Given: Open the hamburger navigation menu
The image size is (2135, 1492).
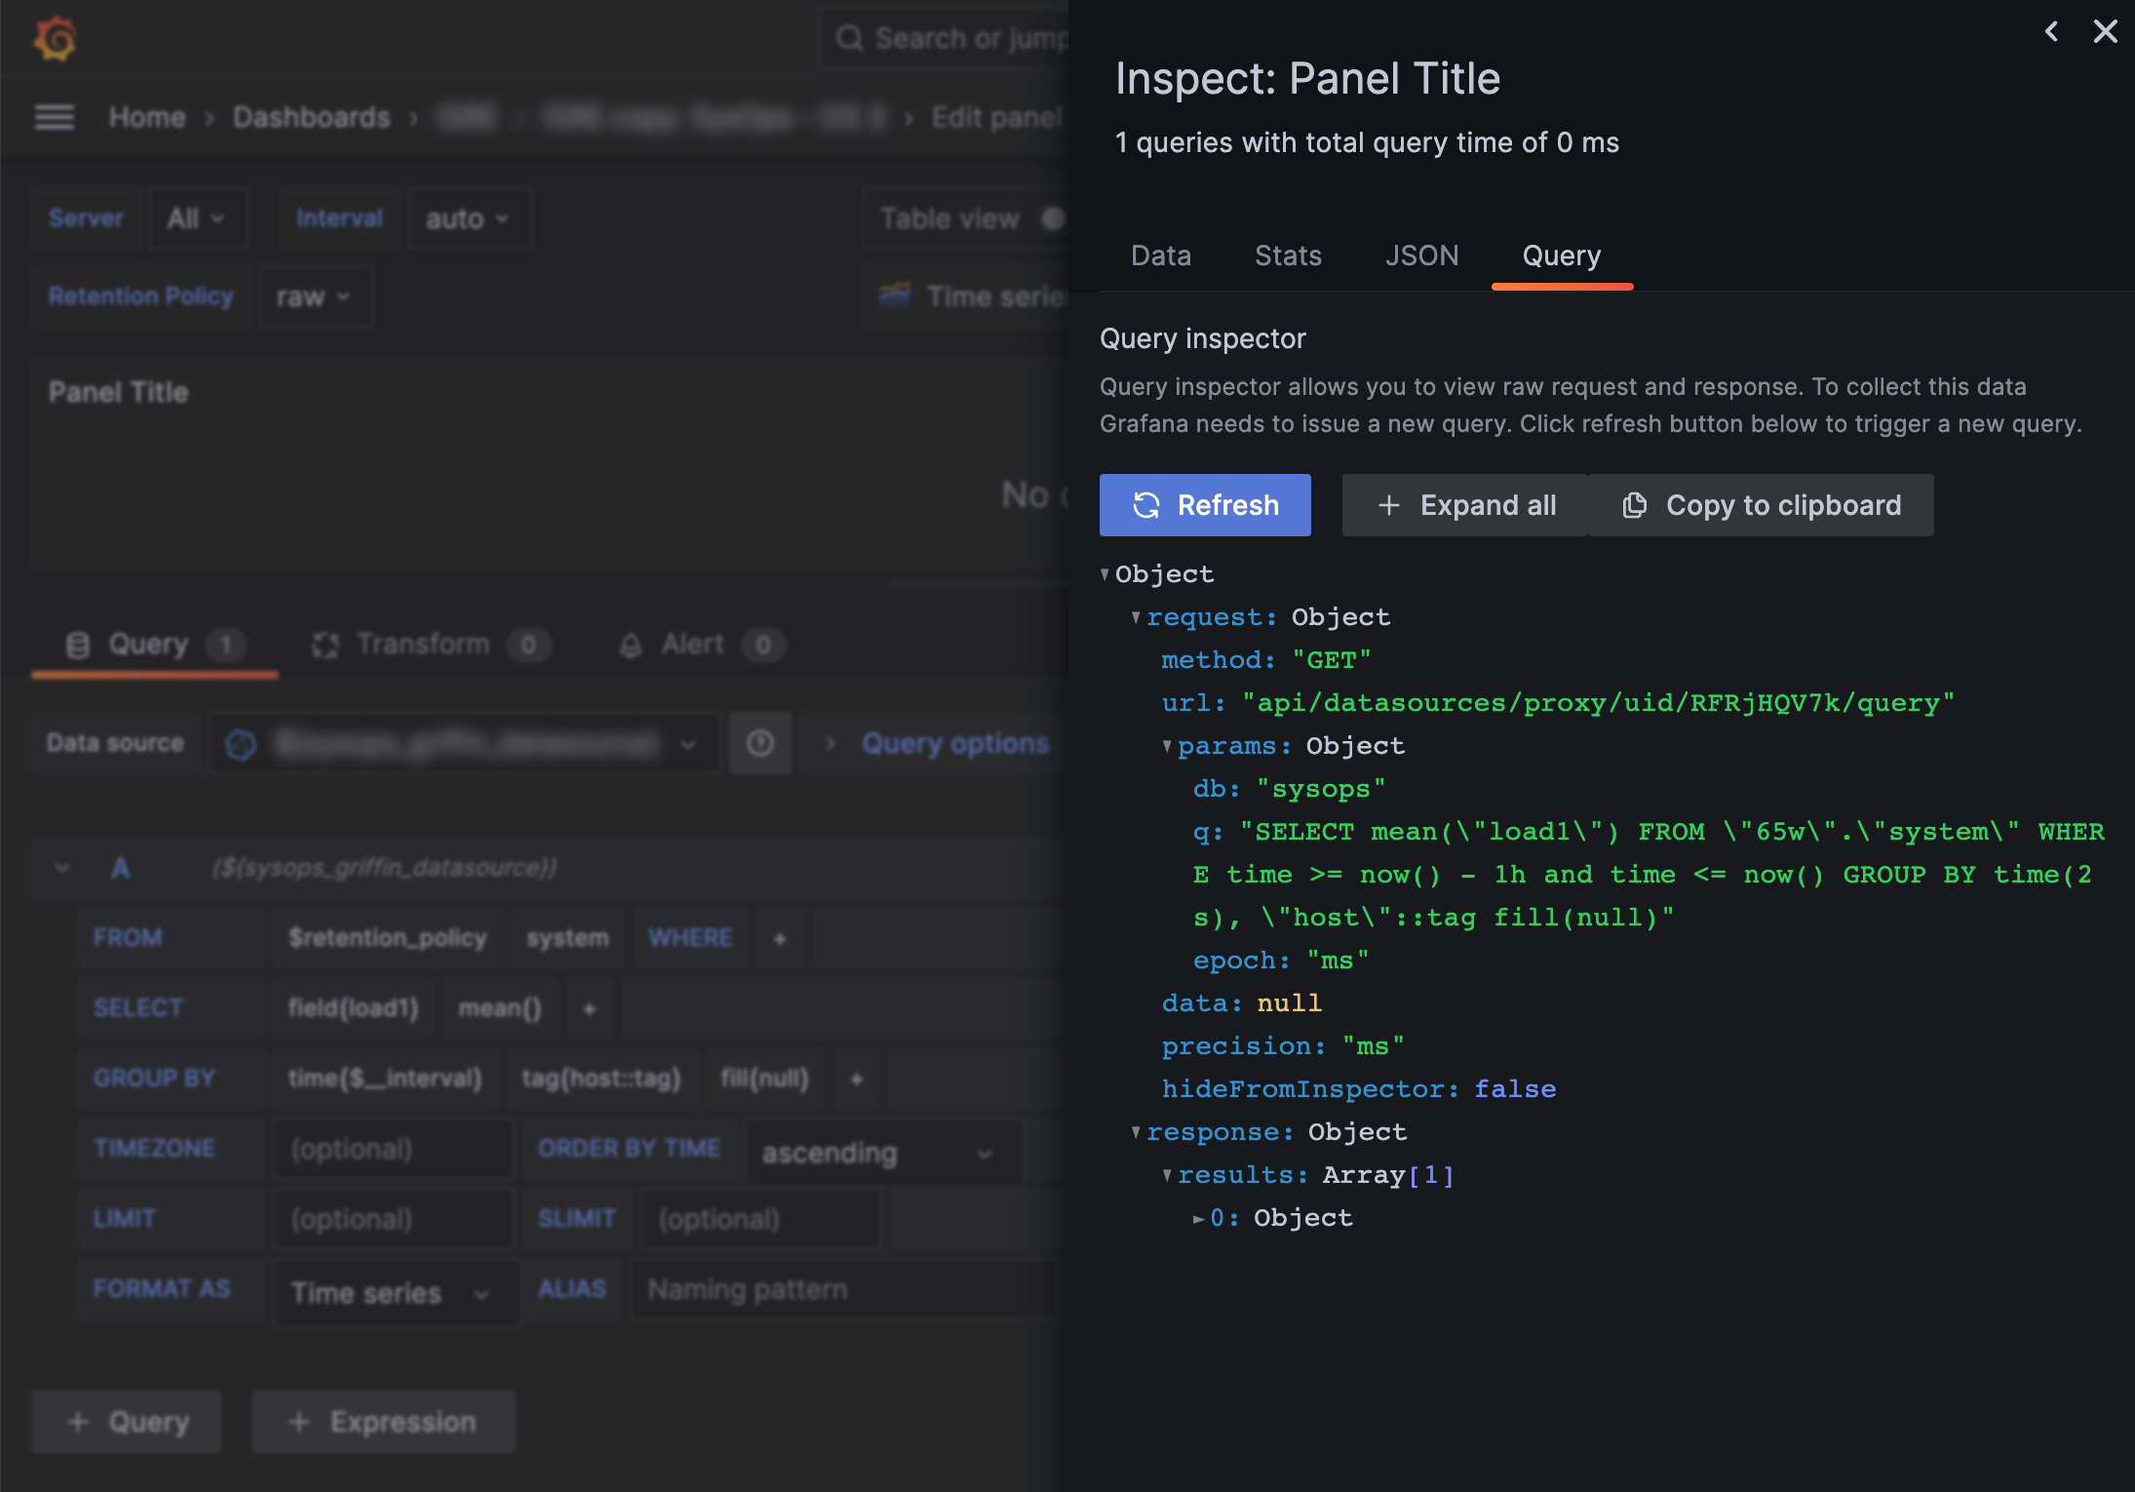Looking at the screenshot, I should tap(56, 116).
